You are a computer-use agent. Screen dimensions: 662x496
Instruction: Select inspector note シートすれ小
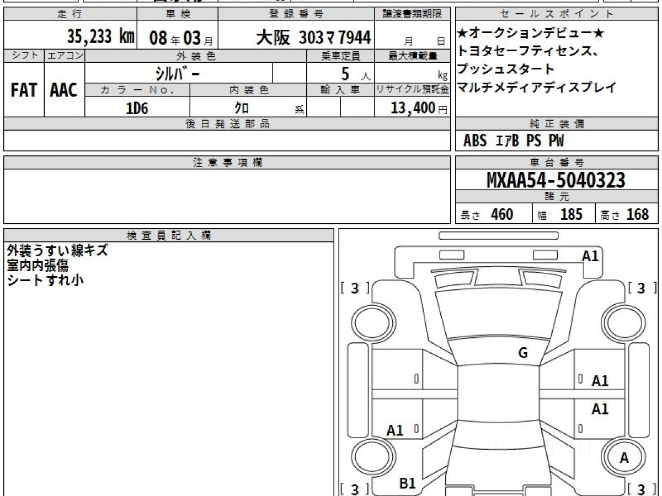[x=45, y=280]
